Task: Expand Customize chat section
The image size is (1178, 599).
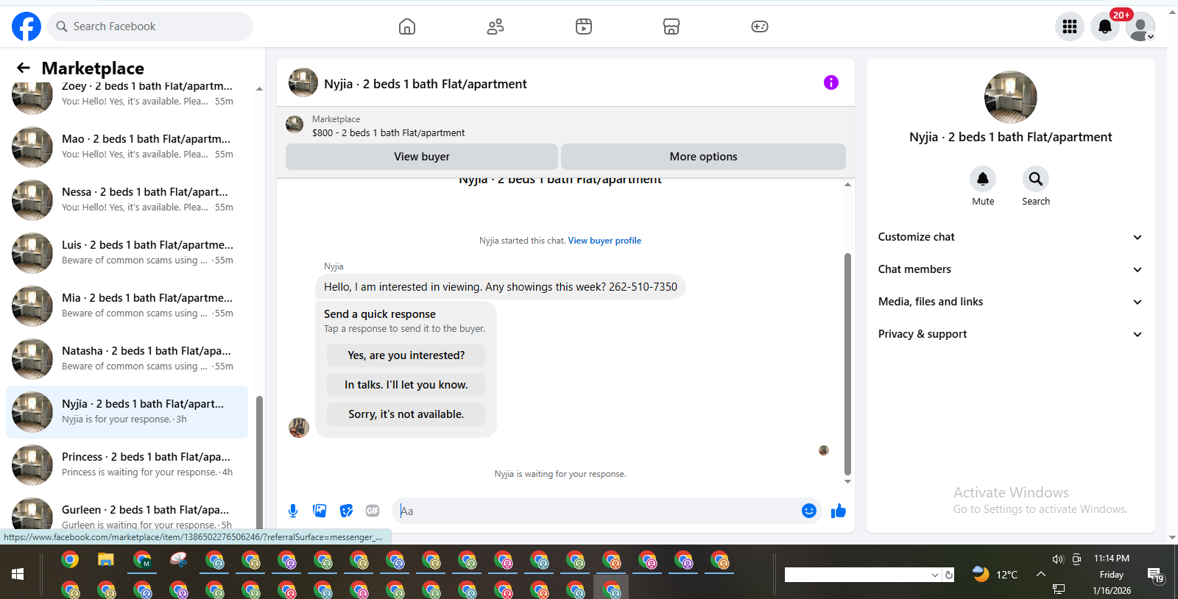Action: (1010, 237)
